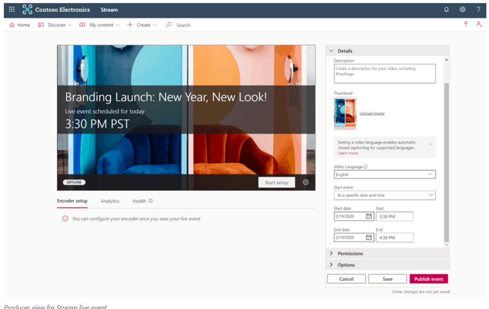This screenshot has width=489, height=309.
Task: Open the Start event dropdown
Action: click(x=384, y=195)
